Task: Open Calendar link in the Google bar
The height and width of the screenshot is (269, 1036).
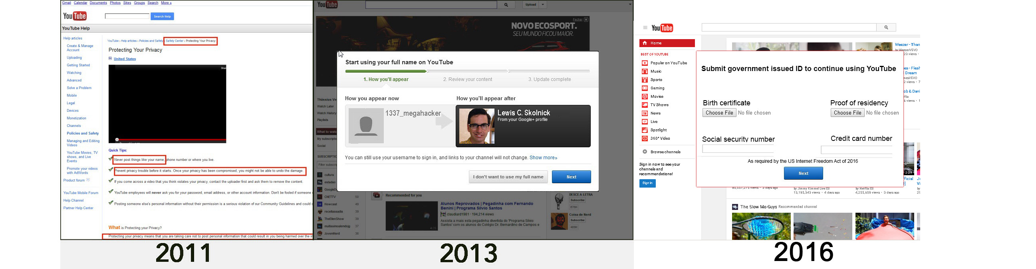Action: pyautogui.click(x=80, y=3)
